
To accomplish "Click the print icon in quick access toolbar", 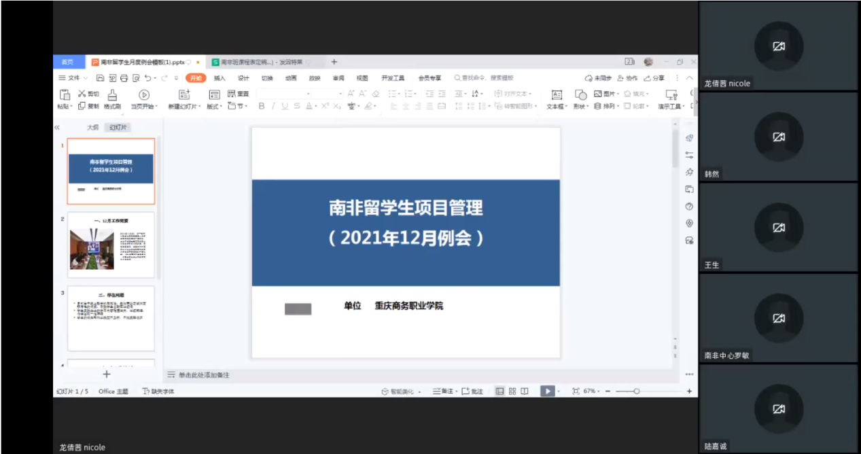I will click(124, 78).
